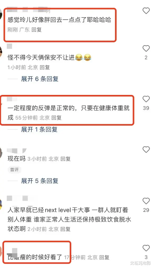Reply to comment posted 1小时前
The image size is (153, 268).
point(45,67)
